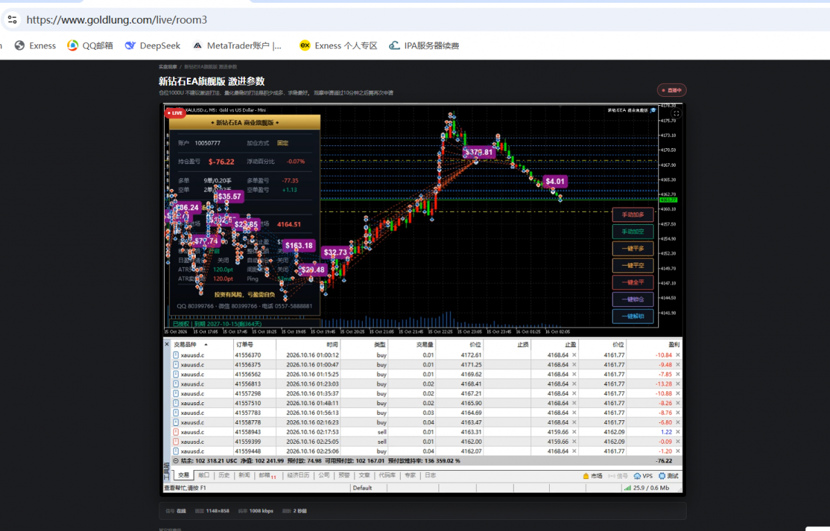Click the 一键全平 button

(x=633, y=282)
